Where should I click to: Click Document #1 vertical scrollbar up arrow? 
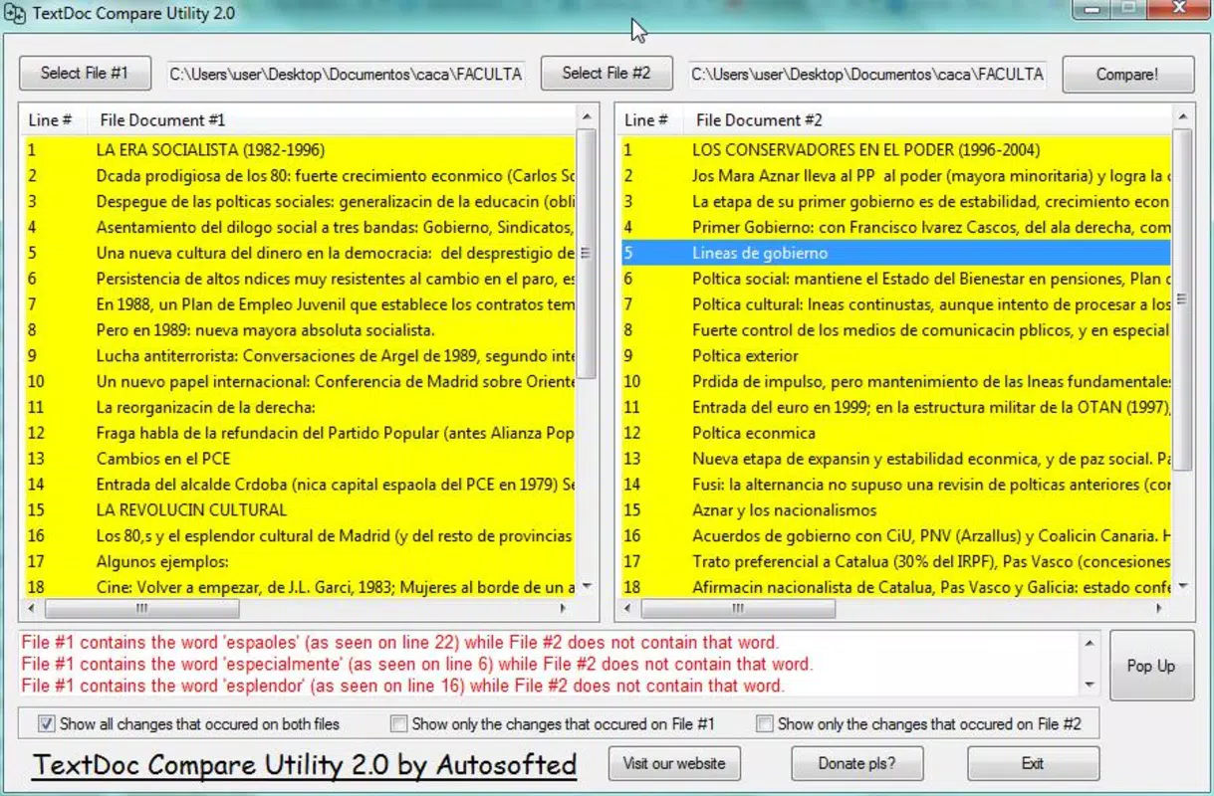pos(586,117)
